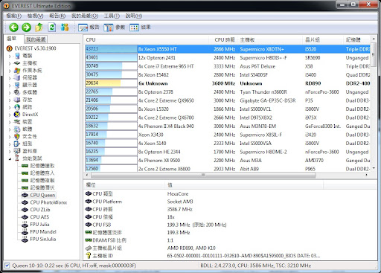Sort by the 晶片組 column header
The width and height of the screenshot is (381, 273).
click(324, 39)
